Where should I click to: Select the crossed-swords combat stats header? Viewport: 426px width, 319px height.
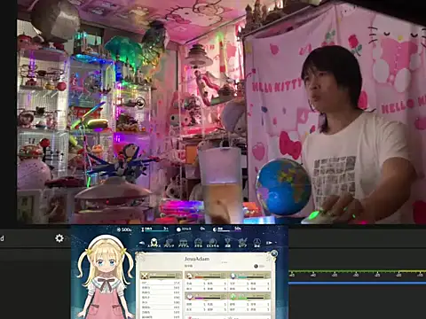click(x=162, y=276)
